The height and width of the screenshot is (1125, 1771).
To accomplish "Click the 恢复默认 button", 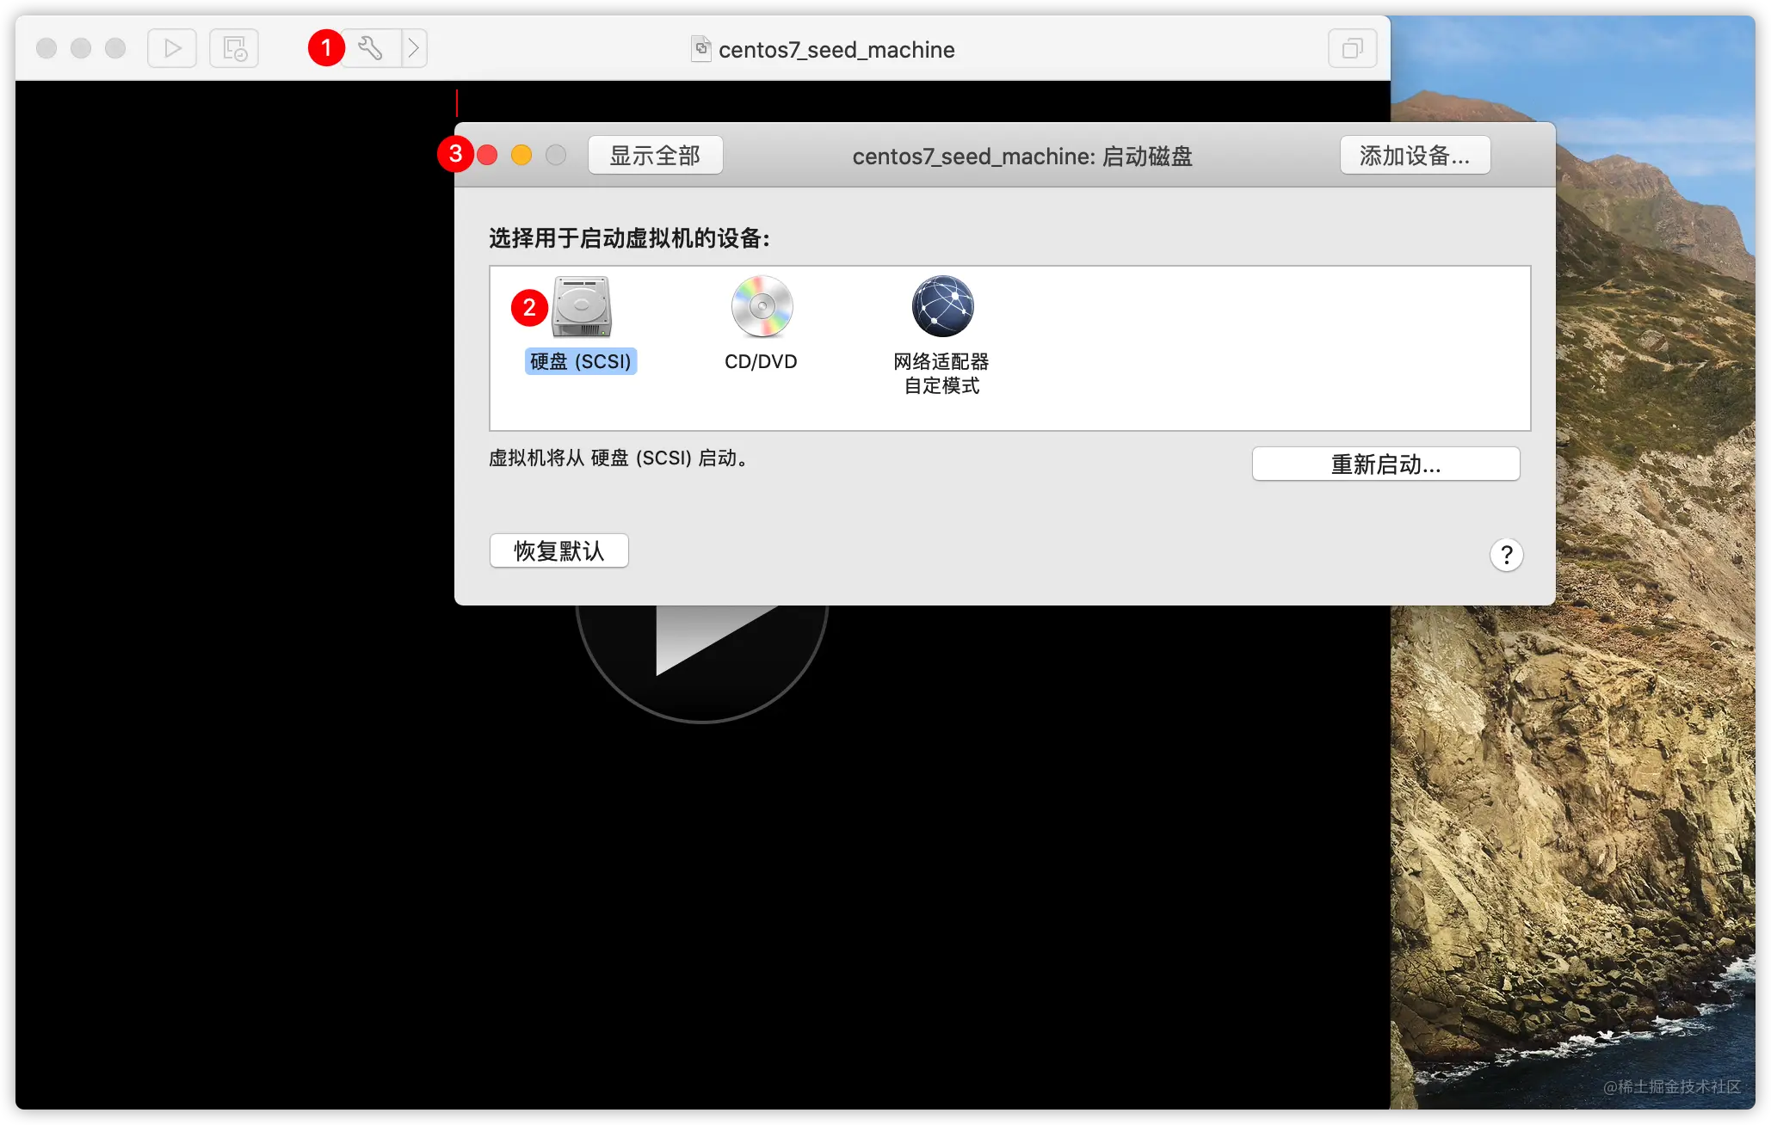I will click(559, 550).
